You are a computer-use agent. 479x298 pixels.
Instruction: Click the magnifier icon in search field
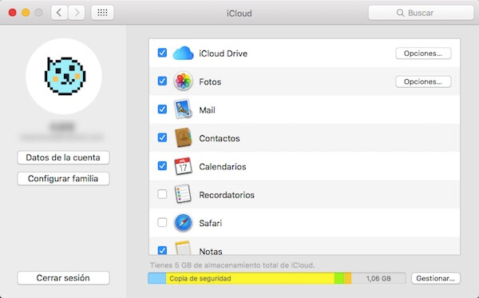[x=400, y=13]
